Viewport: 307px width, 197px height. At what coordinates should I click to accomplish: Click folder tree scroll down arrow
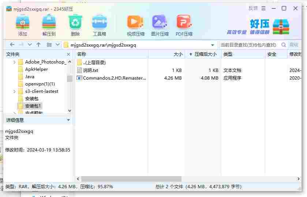point(70,111)
